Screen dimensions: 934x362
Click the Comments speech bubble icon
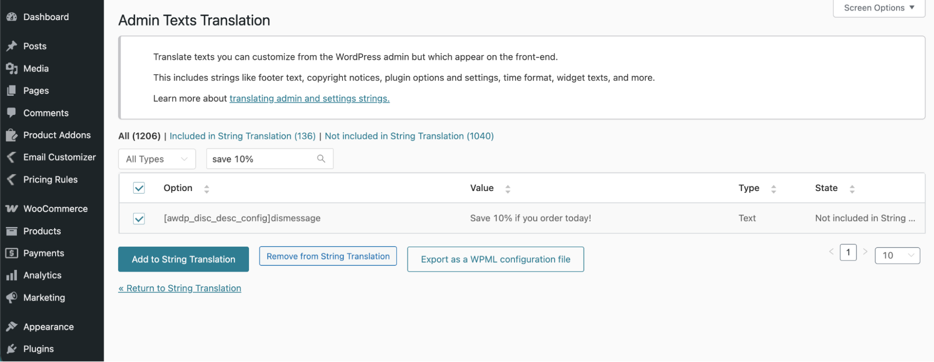click(12, 113)
